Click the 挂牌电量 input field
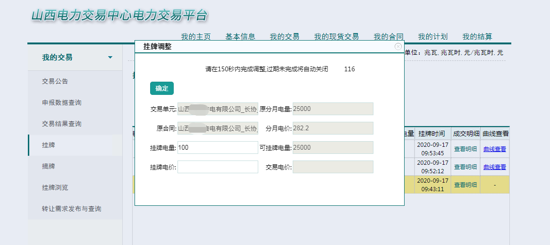The image size is (550, 245). 218,147
